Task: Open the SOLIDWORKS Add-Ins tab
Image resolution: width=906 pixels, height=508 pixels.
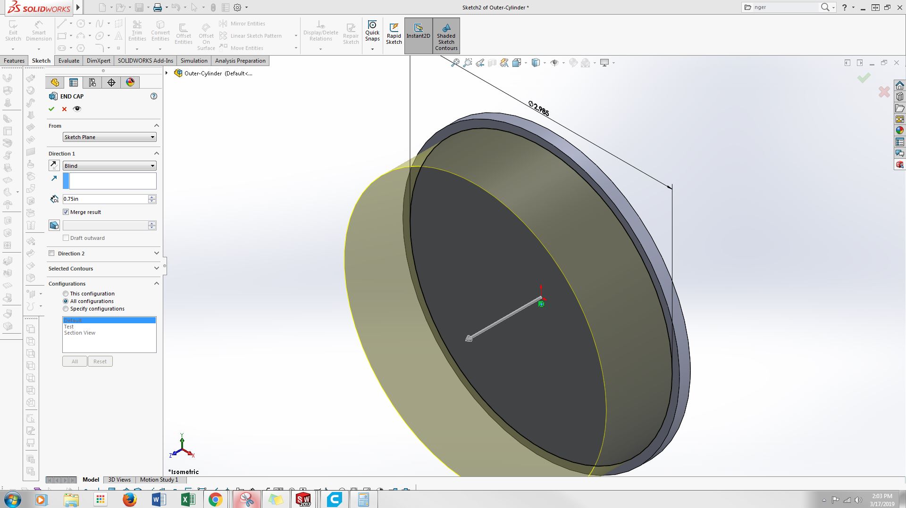Action: click(x=145, y=61)
